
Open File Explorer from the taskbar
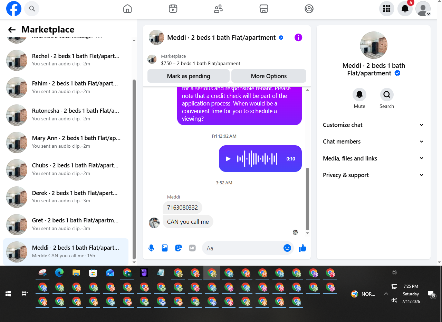[x=76, y=273]
